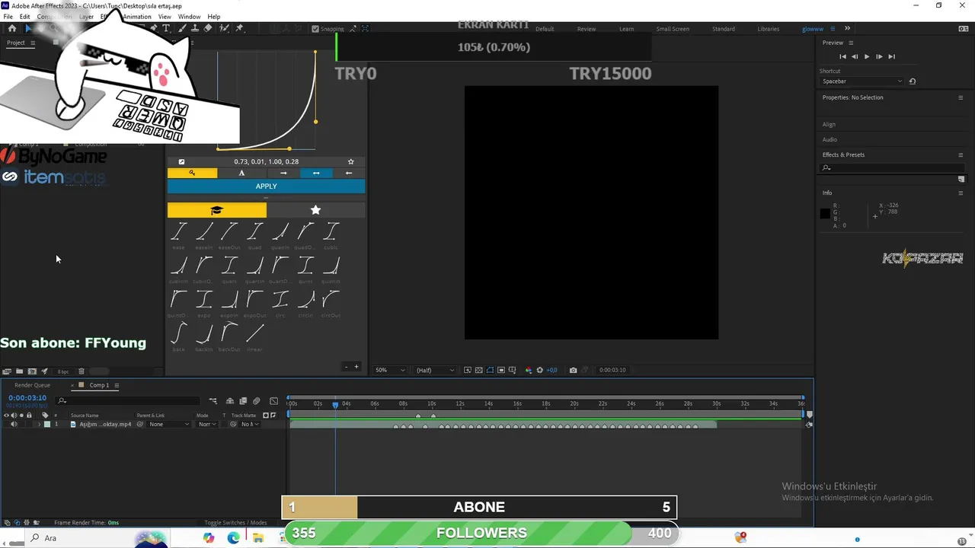Mute audio of layer 1
975x548 pixels.
[x=14, y=424]
